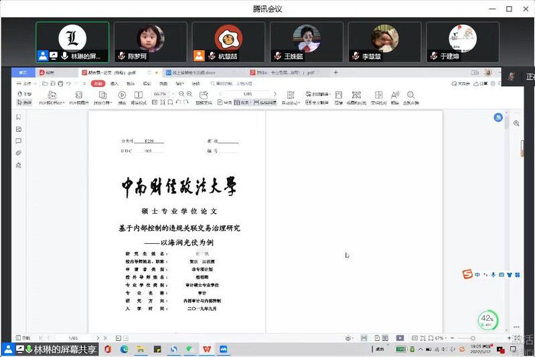Viewport: 535px width, 357px height.
Task: Open the comments panel in left sidebar
Action: [x=19, y=141]
